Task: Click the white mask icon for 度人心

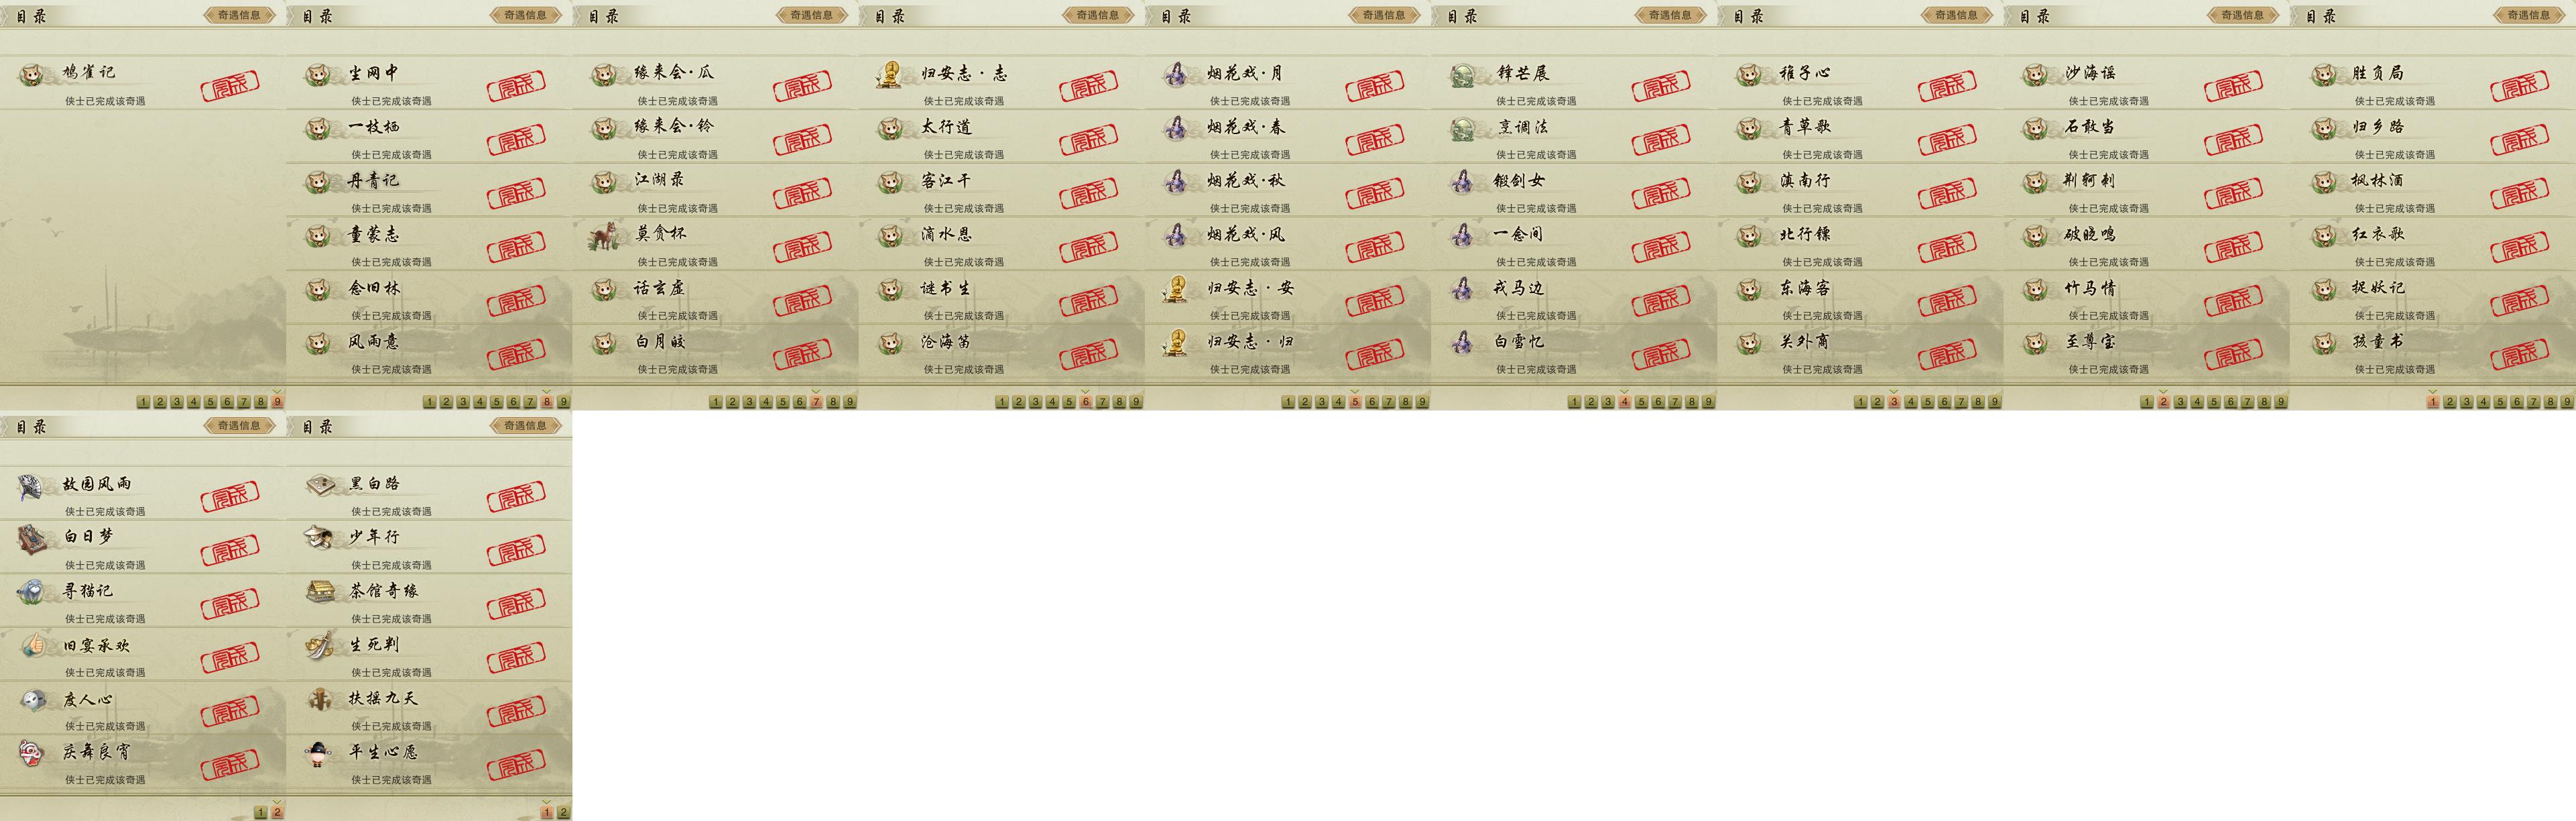Action: pyautogui.click(x=32, y=700)
